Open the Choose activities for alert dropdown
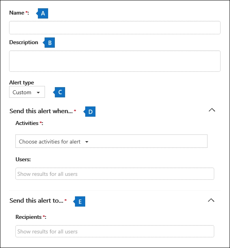The height and width of the screenshot is (248, 230). 111,141
